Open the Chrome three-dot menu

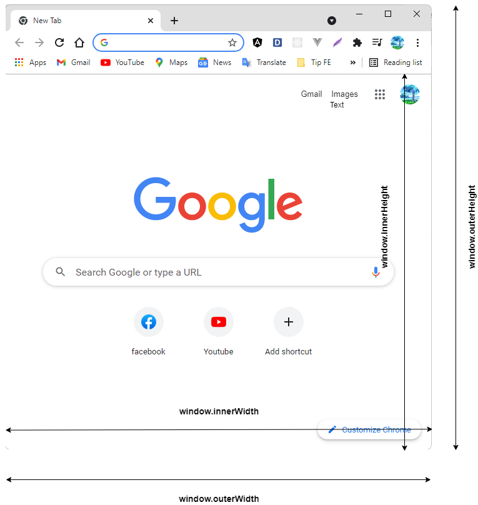[417, 42]
